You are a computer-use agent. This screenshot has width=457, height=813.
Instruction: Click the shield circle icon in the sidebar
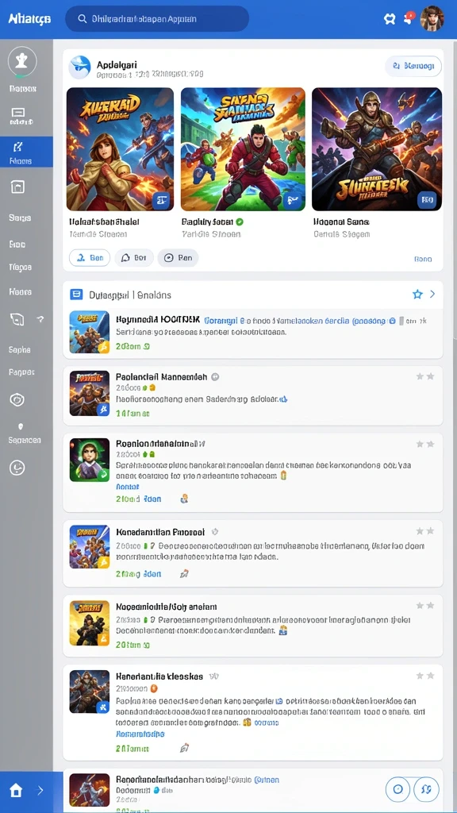tap(17, 400)
